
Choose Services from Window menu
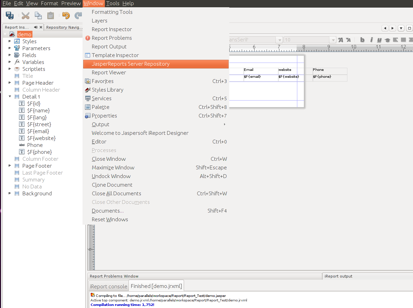(156, 99)
